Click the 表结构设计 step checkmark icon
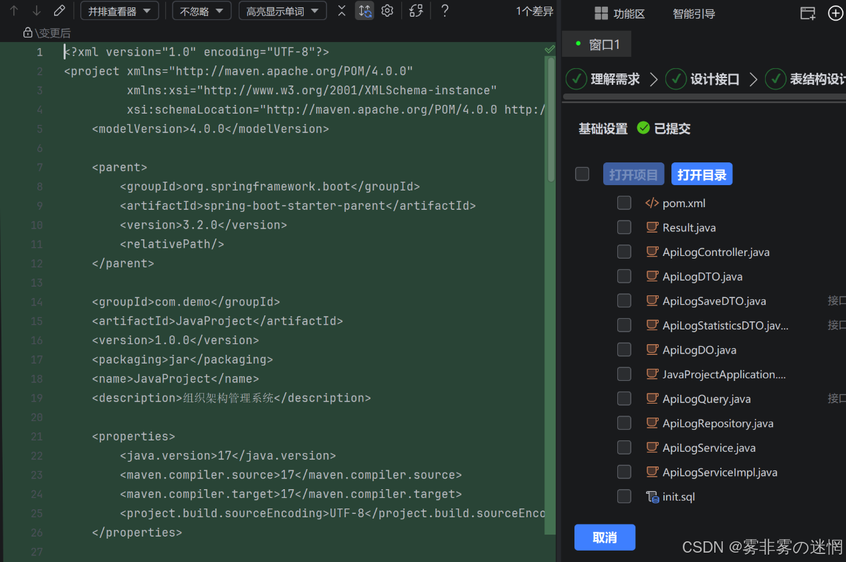 (x=775, y=79)
